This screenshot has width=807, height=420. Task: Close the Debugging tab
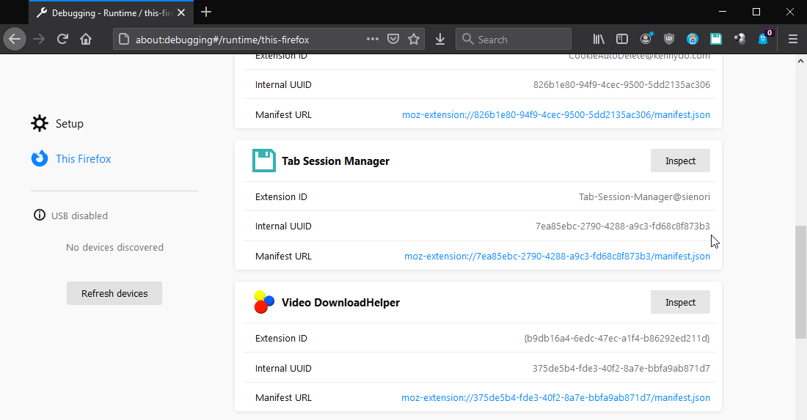coord(181,13)
